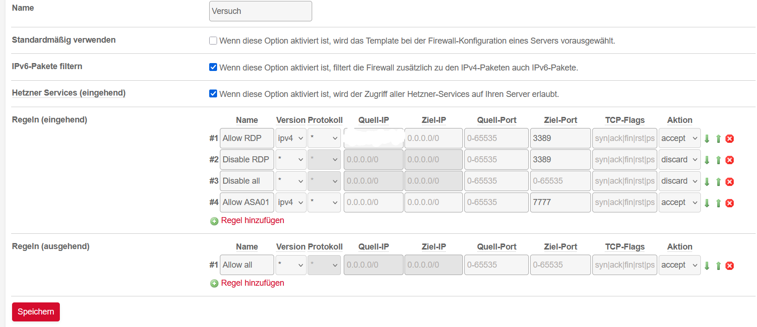
Task: Delete incoming rule #3 Disable all
Action: click(730, 182)
